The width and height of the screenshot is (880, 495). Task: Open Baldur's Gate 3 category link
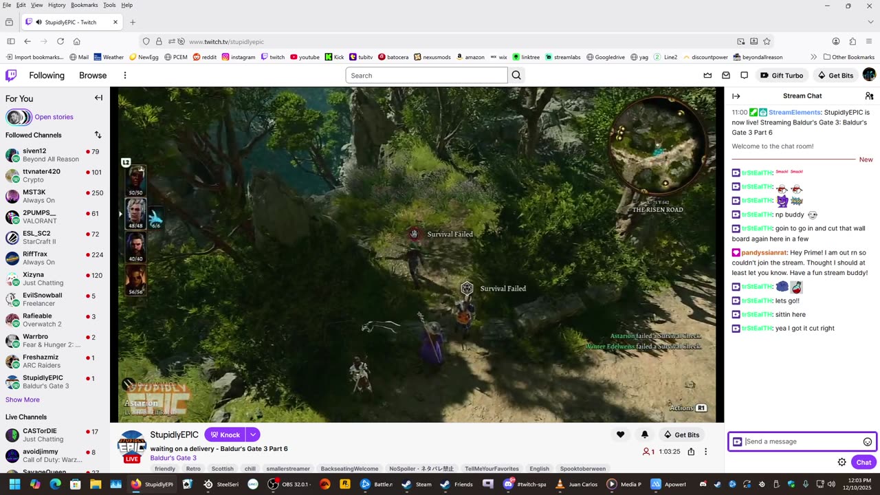(x=173, y=458)
